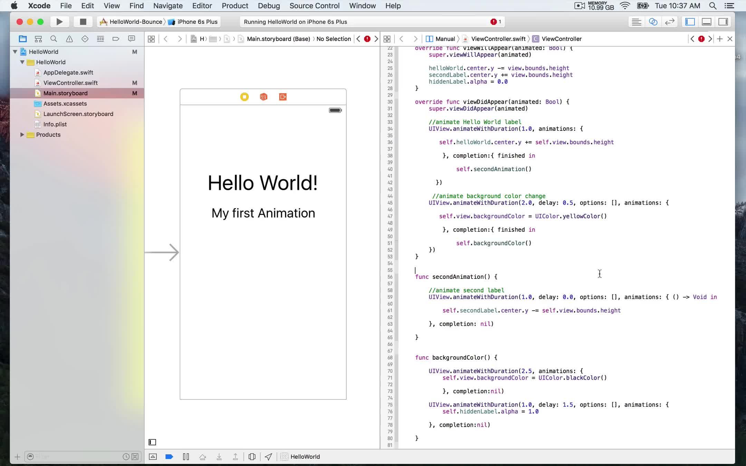Click the Run (play) button
Image resolution: width=746 pixels, height=466 pixels.
pos(59,22)
